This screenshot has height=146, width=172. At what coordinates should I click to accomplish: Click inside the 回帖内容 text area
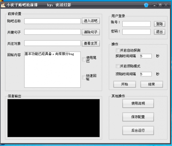(52, 69)
